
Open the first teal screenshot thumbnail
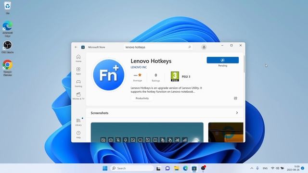pyautogui.click(x=147, y=133)
